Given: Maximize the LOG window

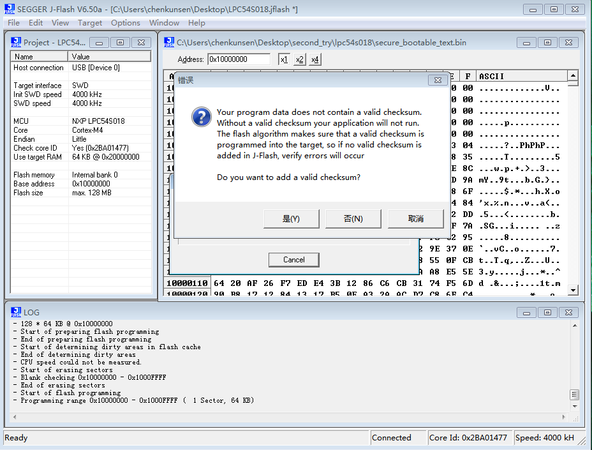Looking at the screenshot, I should 547,313.
